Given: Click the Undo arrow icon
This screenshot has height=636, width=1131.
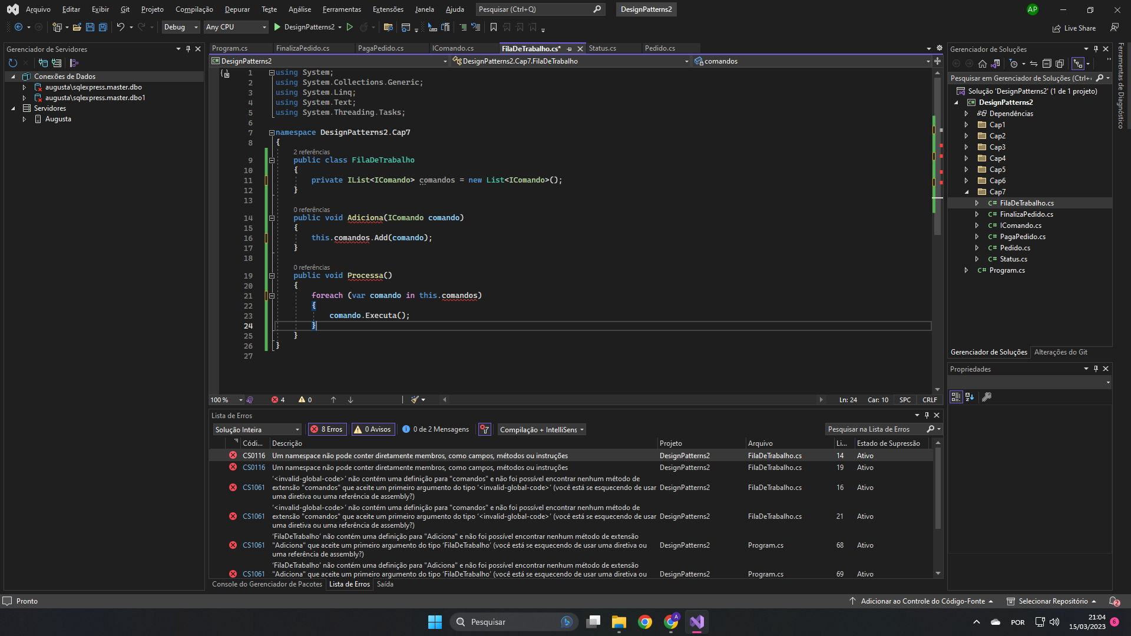Looking at the screenshot, I should click(x=120, y=27).
